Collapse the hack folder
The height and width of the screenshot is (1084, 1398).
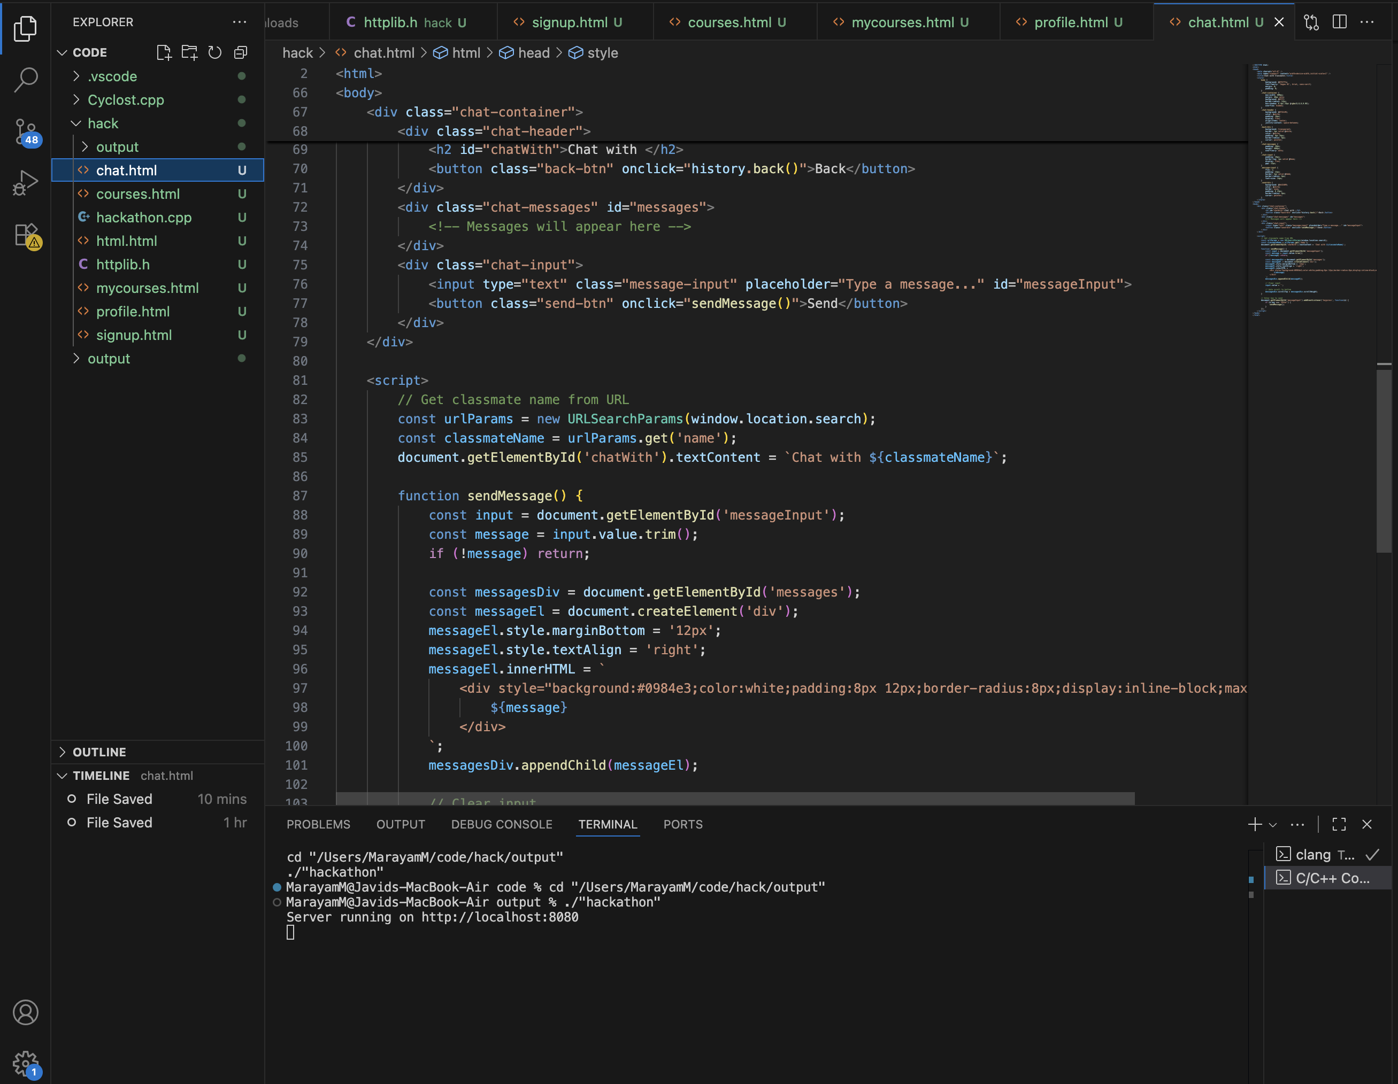pyautogui.click(x=103, y=123)
